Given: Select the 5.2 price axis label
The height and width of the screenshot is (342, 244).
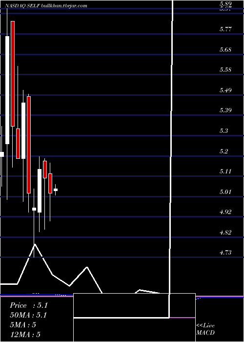Looking at the screenshot, I should pyautogui.click(x=224, y=151).
